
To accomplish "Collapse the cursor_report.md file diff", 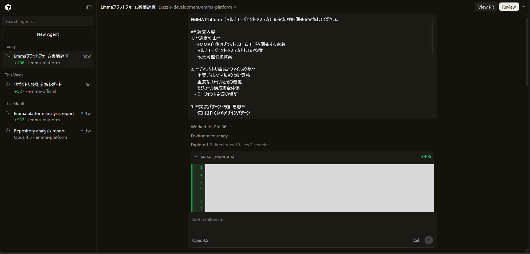I will pos(196,156).
